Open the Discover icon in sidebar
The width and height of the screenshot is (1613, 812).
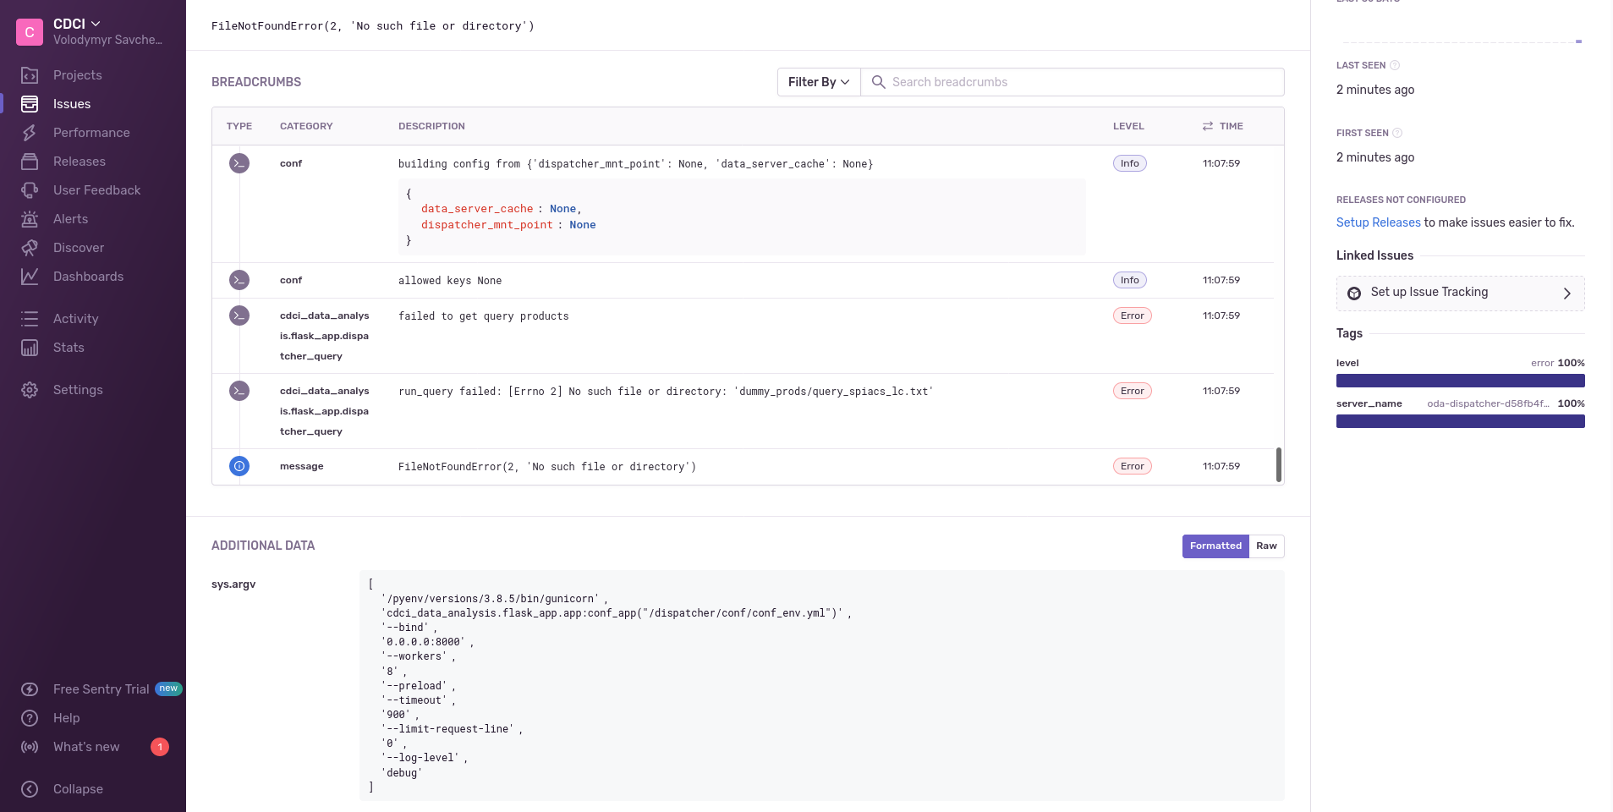click(x=29, y=247)
